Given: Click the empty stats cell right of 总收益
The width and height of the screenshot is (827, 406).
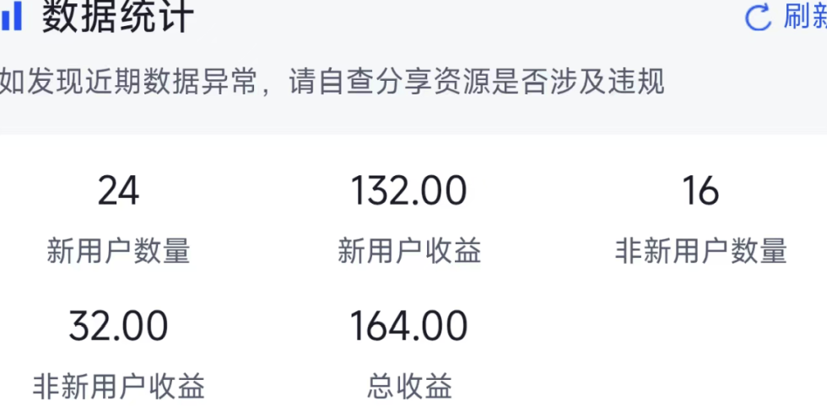Looking at the screenshot, I should click(700, 354).
